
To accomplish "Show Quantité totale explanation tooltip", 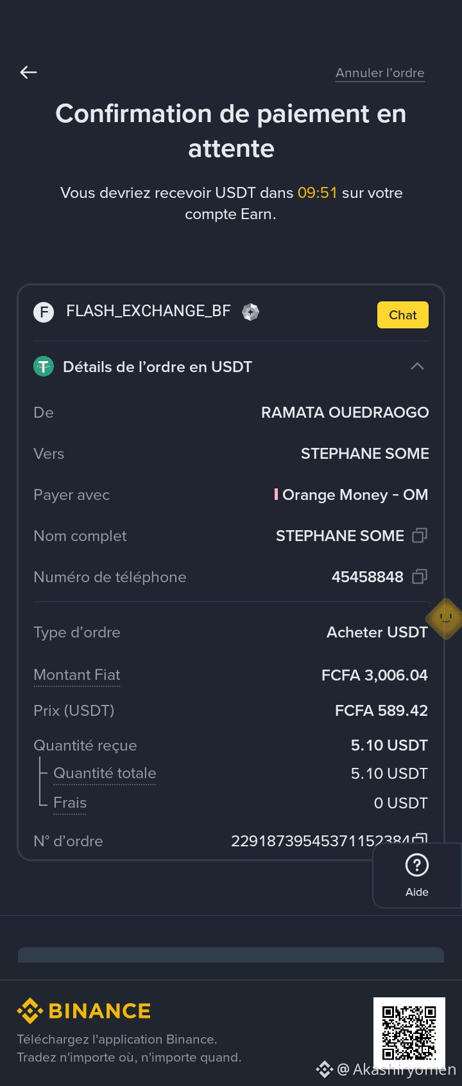I will click(x=105, y=773).
